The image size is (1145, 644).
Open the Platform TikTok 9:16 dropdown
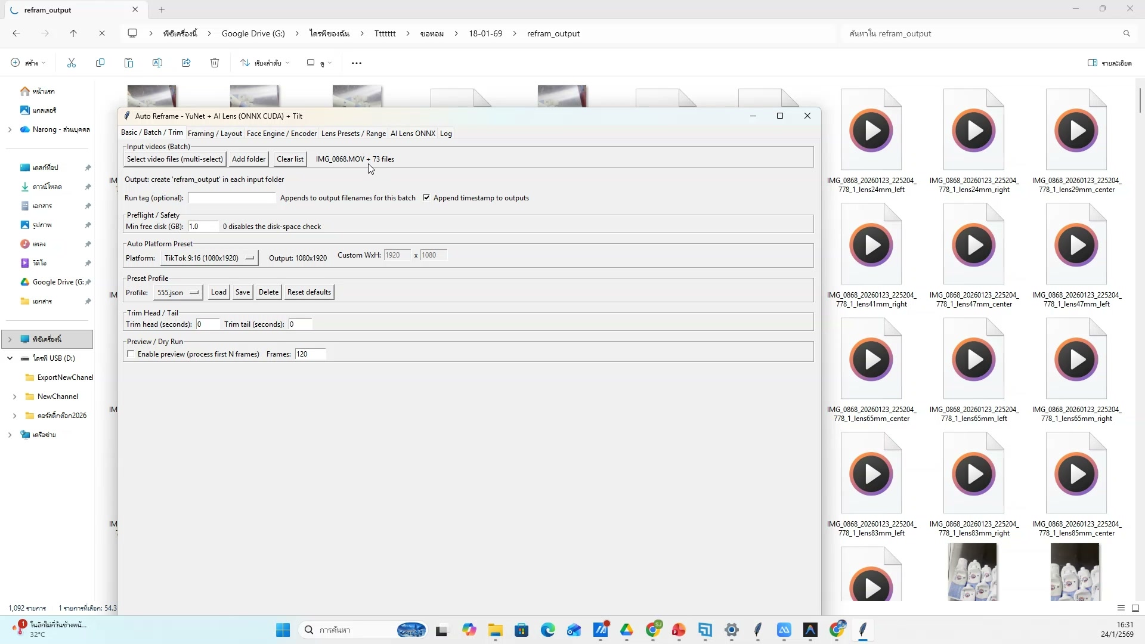click(209, 258)
